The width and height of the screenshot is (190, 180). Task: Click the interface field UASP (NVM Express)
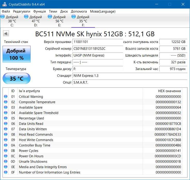click(98, 55)
